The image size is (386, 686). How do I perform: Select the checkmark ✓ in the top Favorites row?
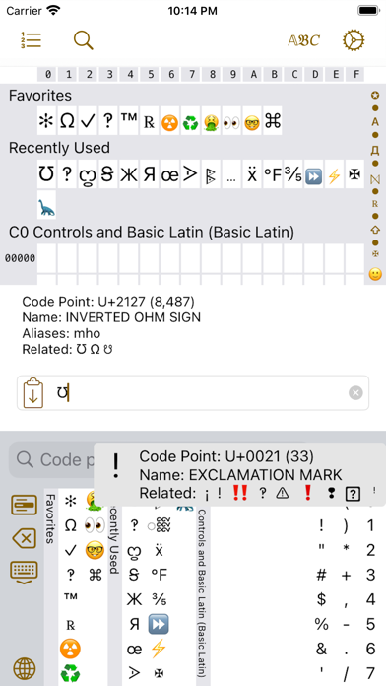tap(88, 121)
